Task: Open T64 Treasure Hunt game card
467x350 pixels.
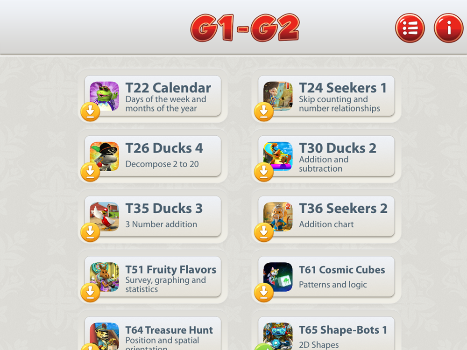Action: coord(153,333)
